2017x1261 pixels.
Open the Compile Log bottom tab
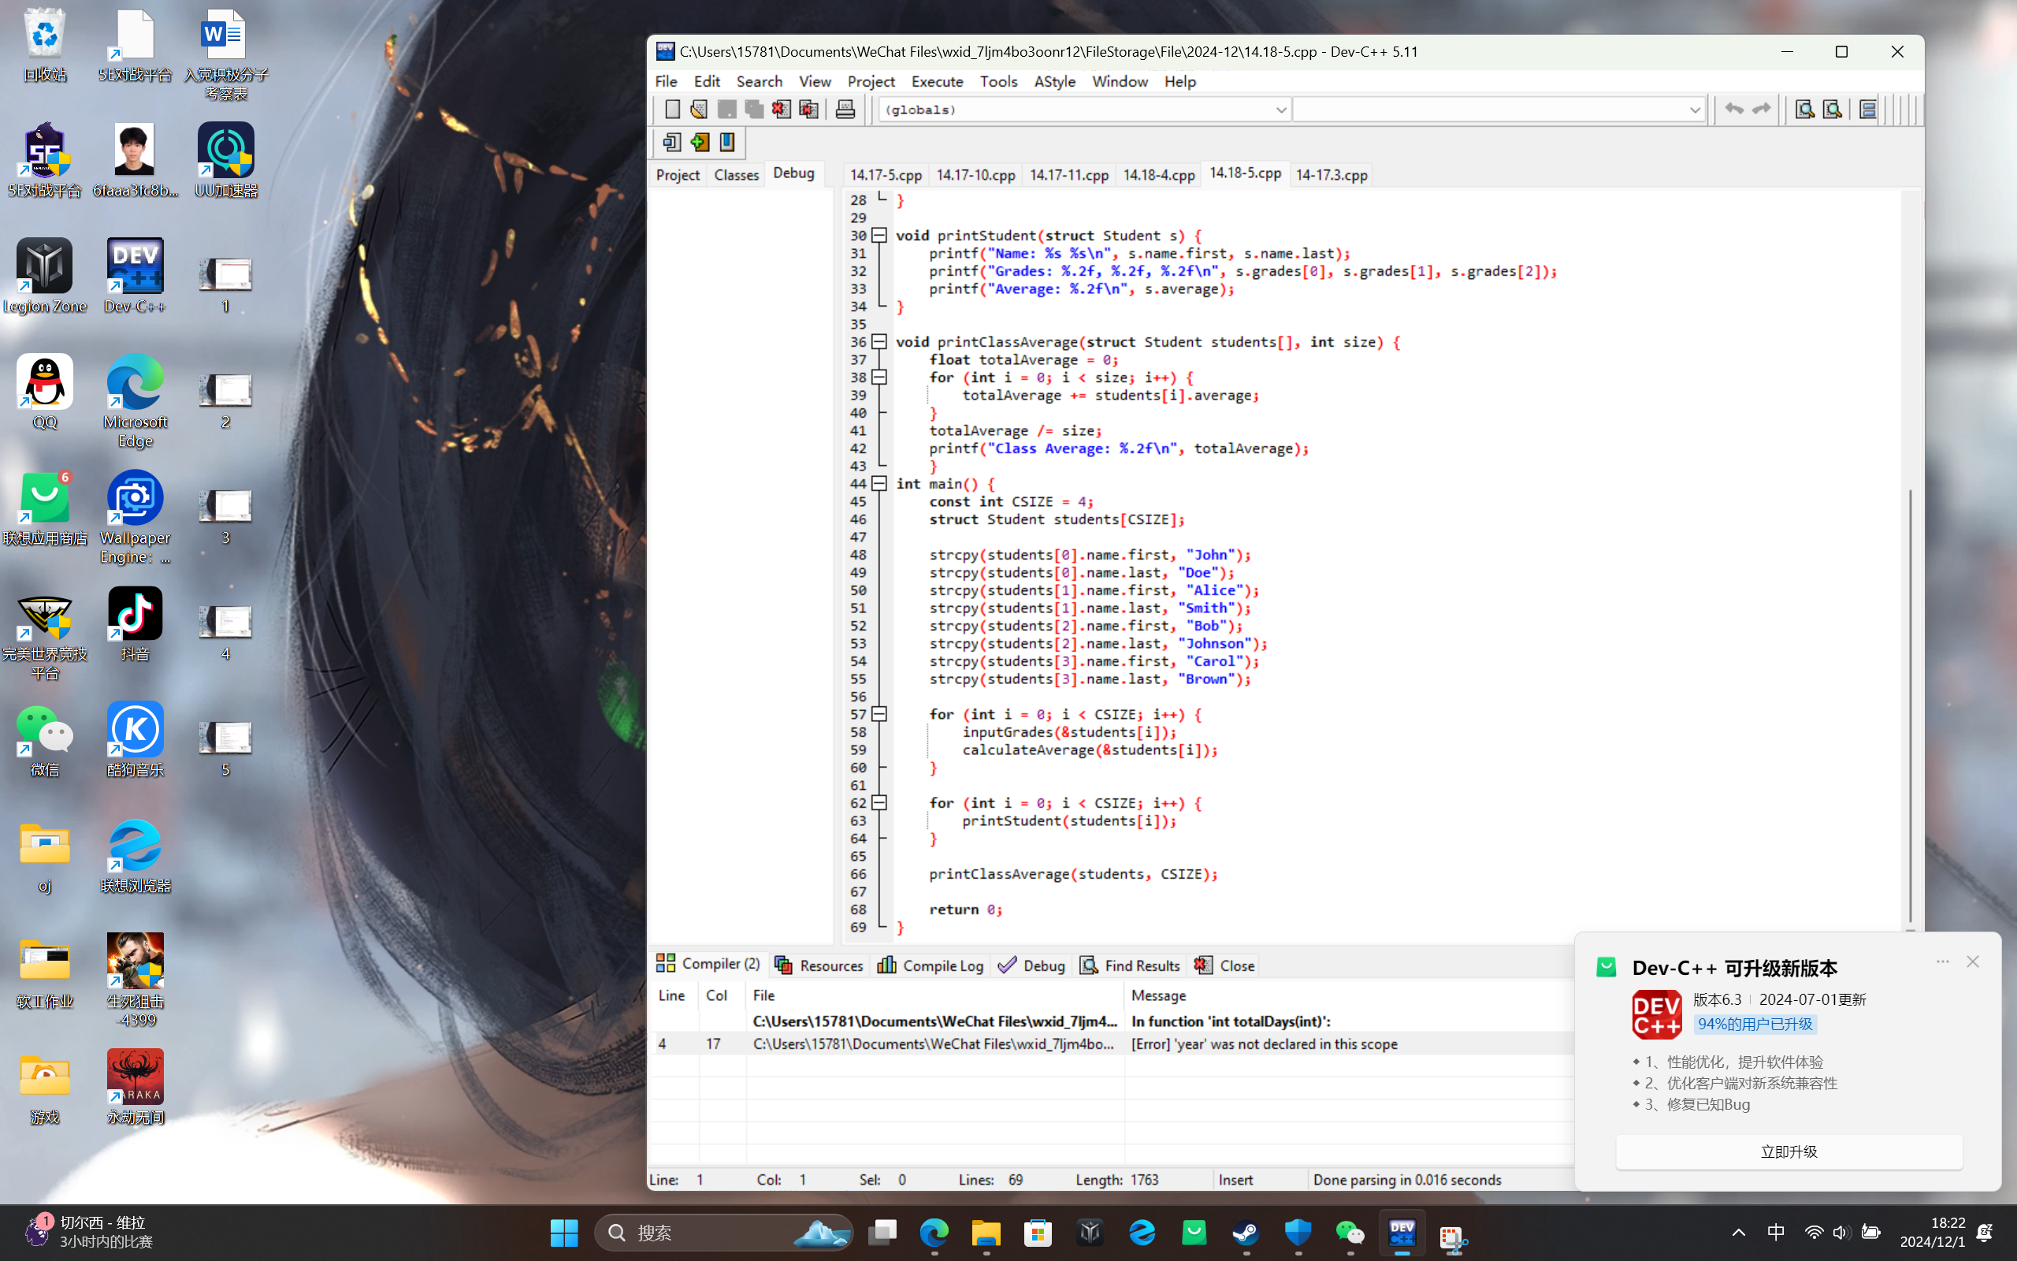click(930, 965)
